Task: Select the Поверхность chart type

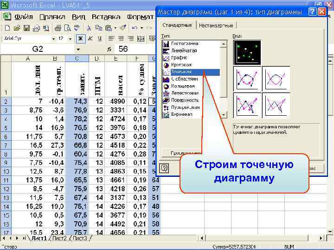Action: [x=185, y=100]
